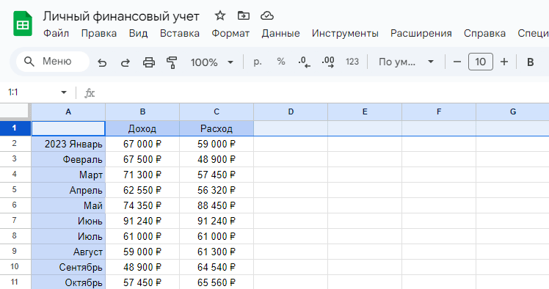The width and height of the screenshot is (549, 289).
Task: Toggle bold formatting B button
Action: pyautogui.click(x=530, y=62)
